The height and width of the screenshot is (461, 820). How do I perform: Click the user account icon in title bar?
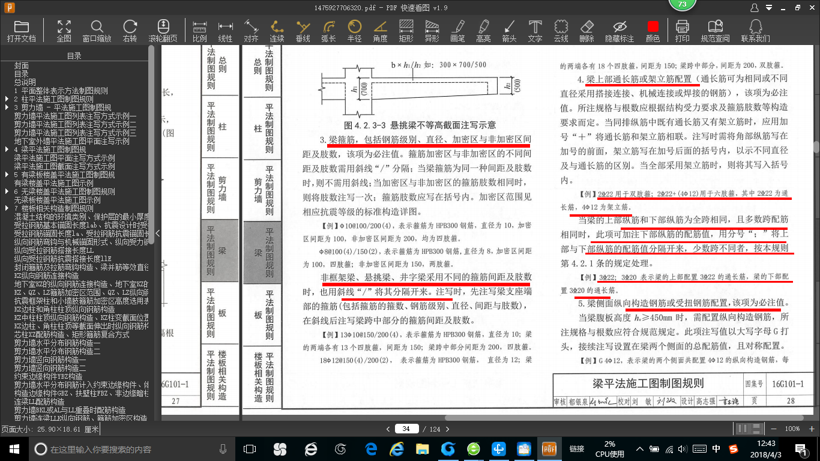click(754, 7)
